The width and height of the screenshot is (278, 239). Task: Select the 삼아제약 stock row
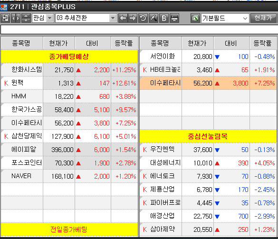208,229
